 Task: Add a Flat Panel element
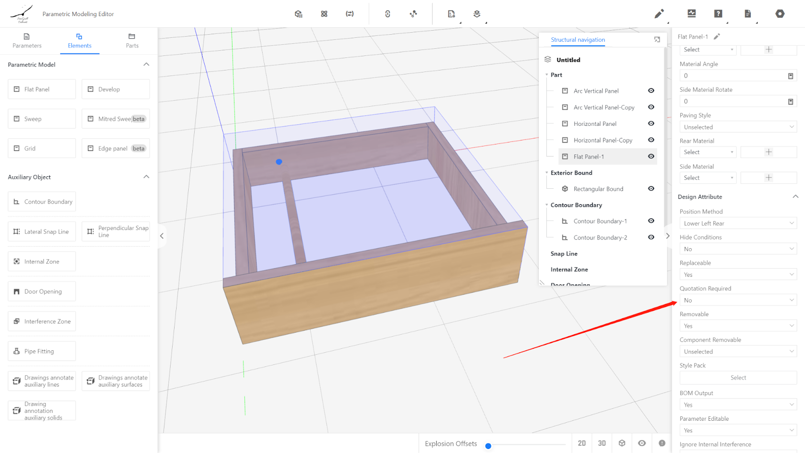click(42, 90)
